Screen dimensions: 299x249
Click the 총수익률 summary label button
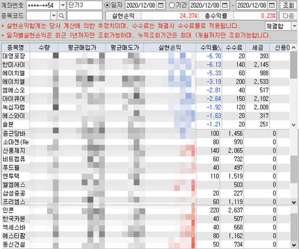tap(216, 16)
